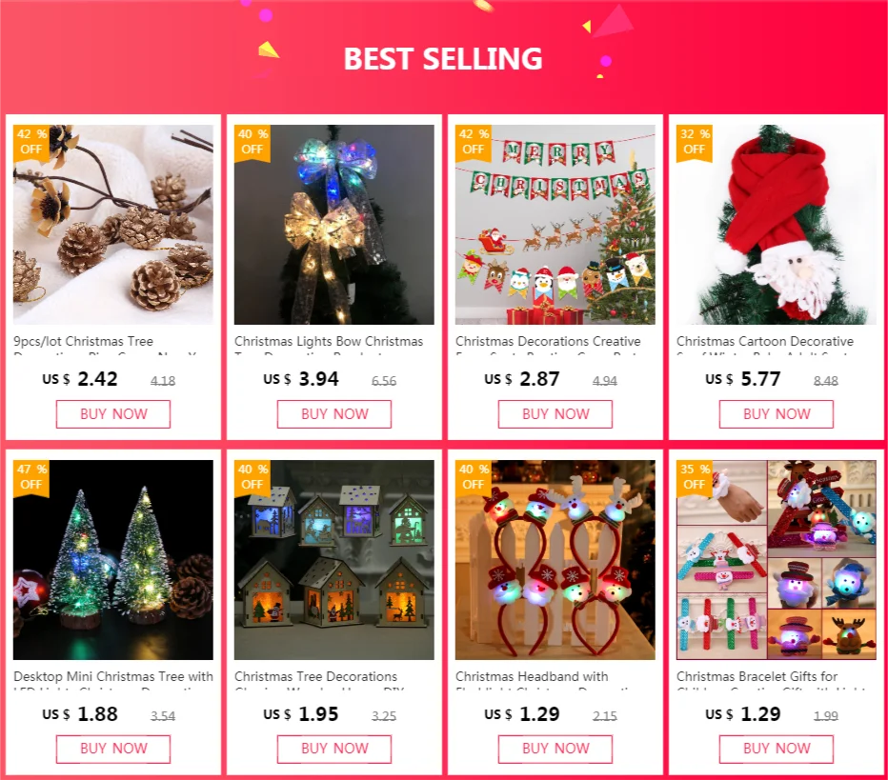Open the red Santa scarf product image

point(777,225)
